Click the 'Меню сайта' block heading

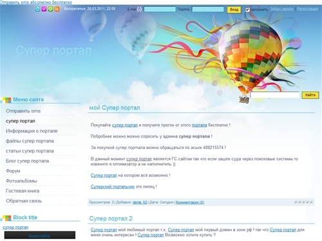[28, 100]
